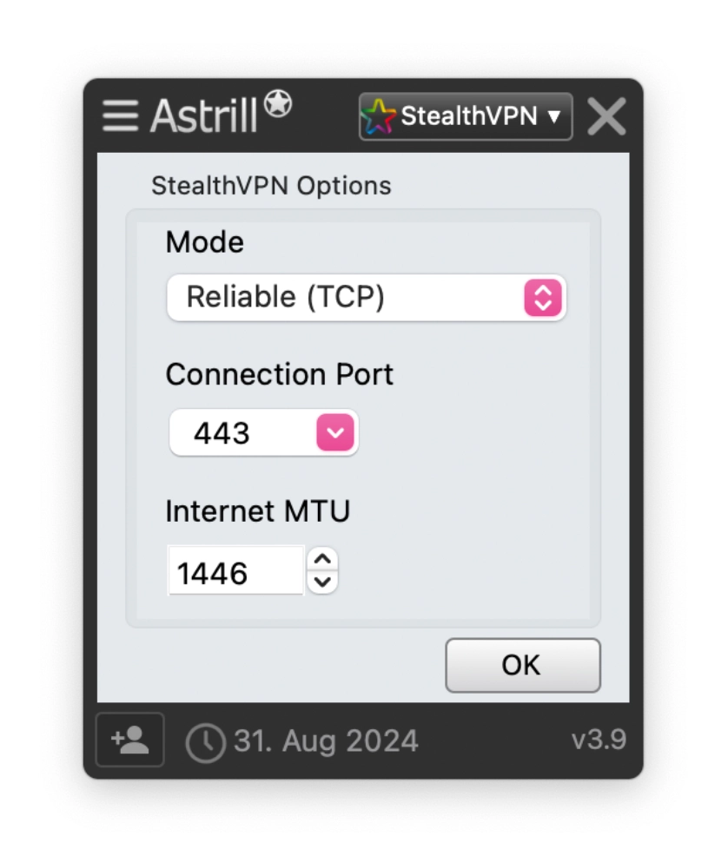Select the MTU value 1446

pos(213,569)
